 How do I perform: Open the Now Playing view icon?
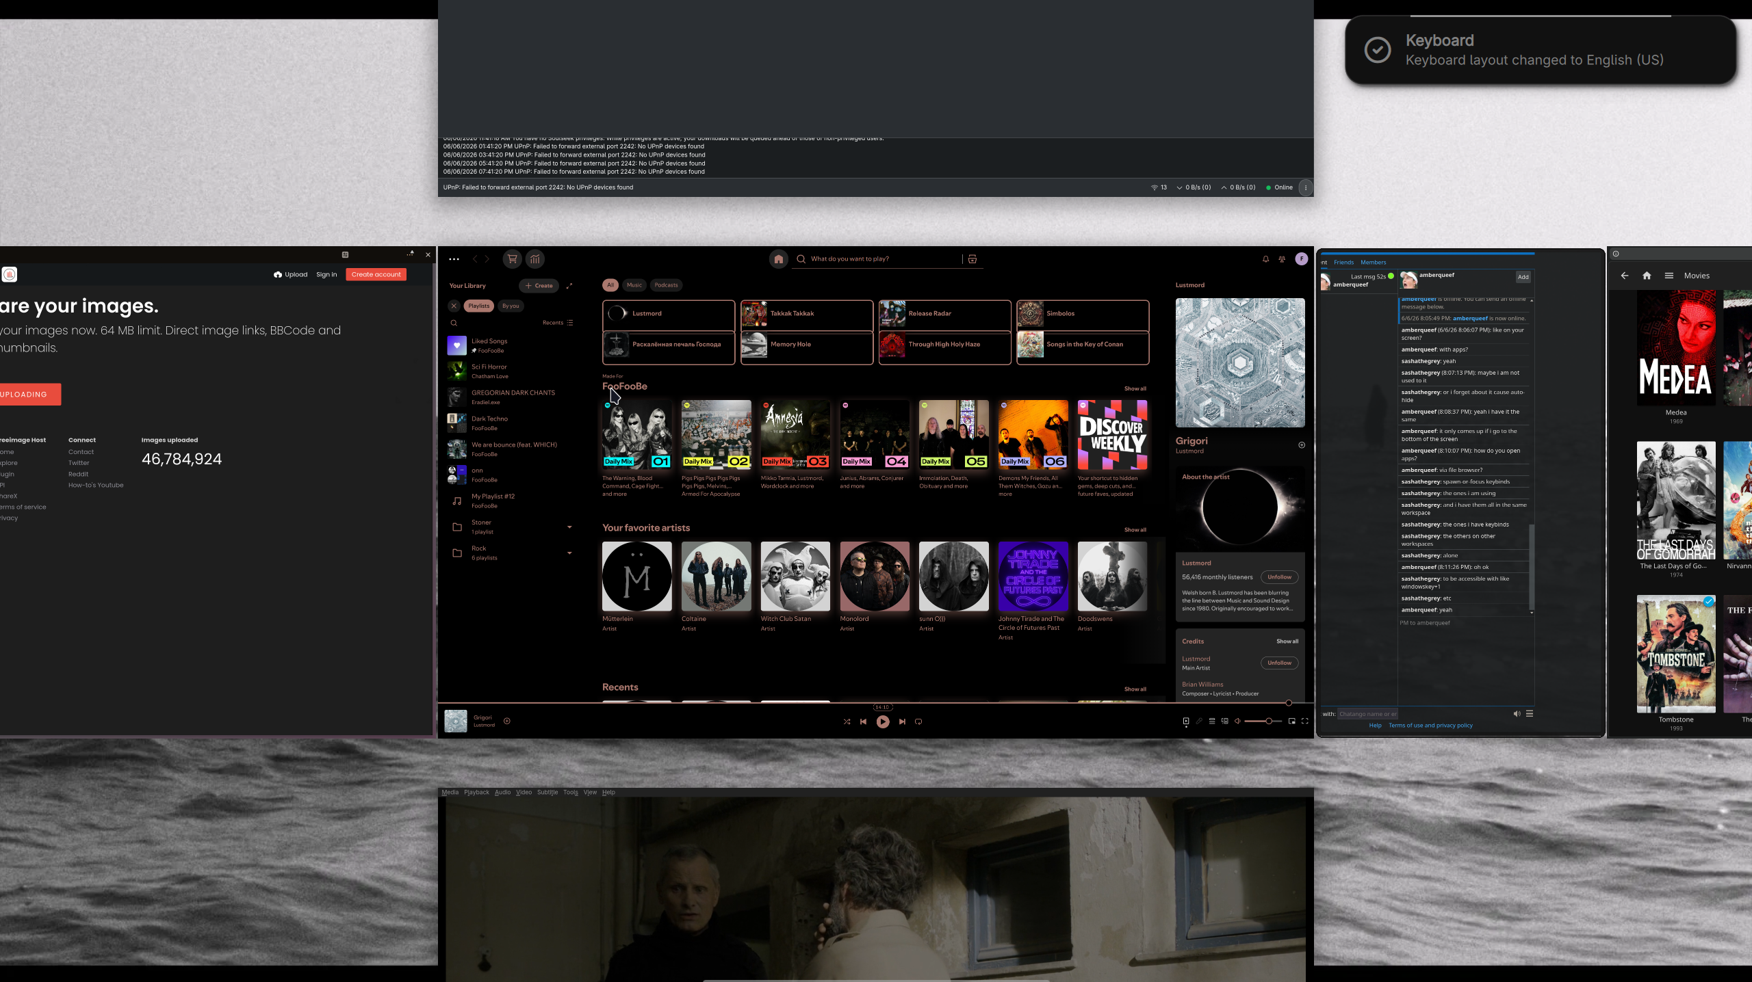pyautogui.click(x=1186, y=721)
